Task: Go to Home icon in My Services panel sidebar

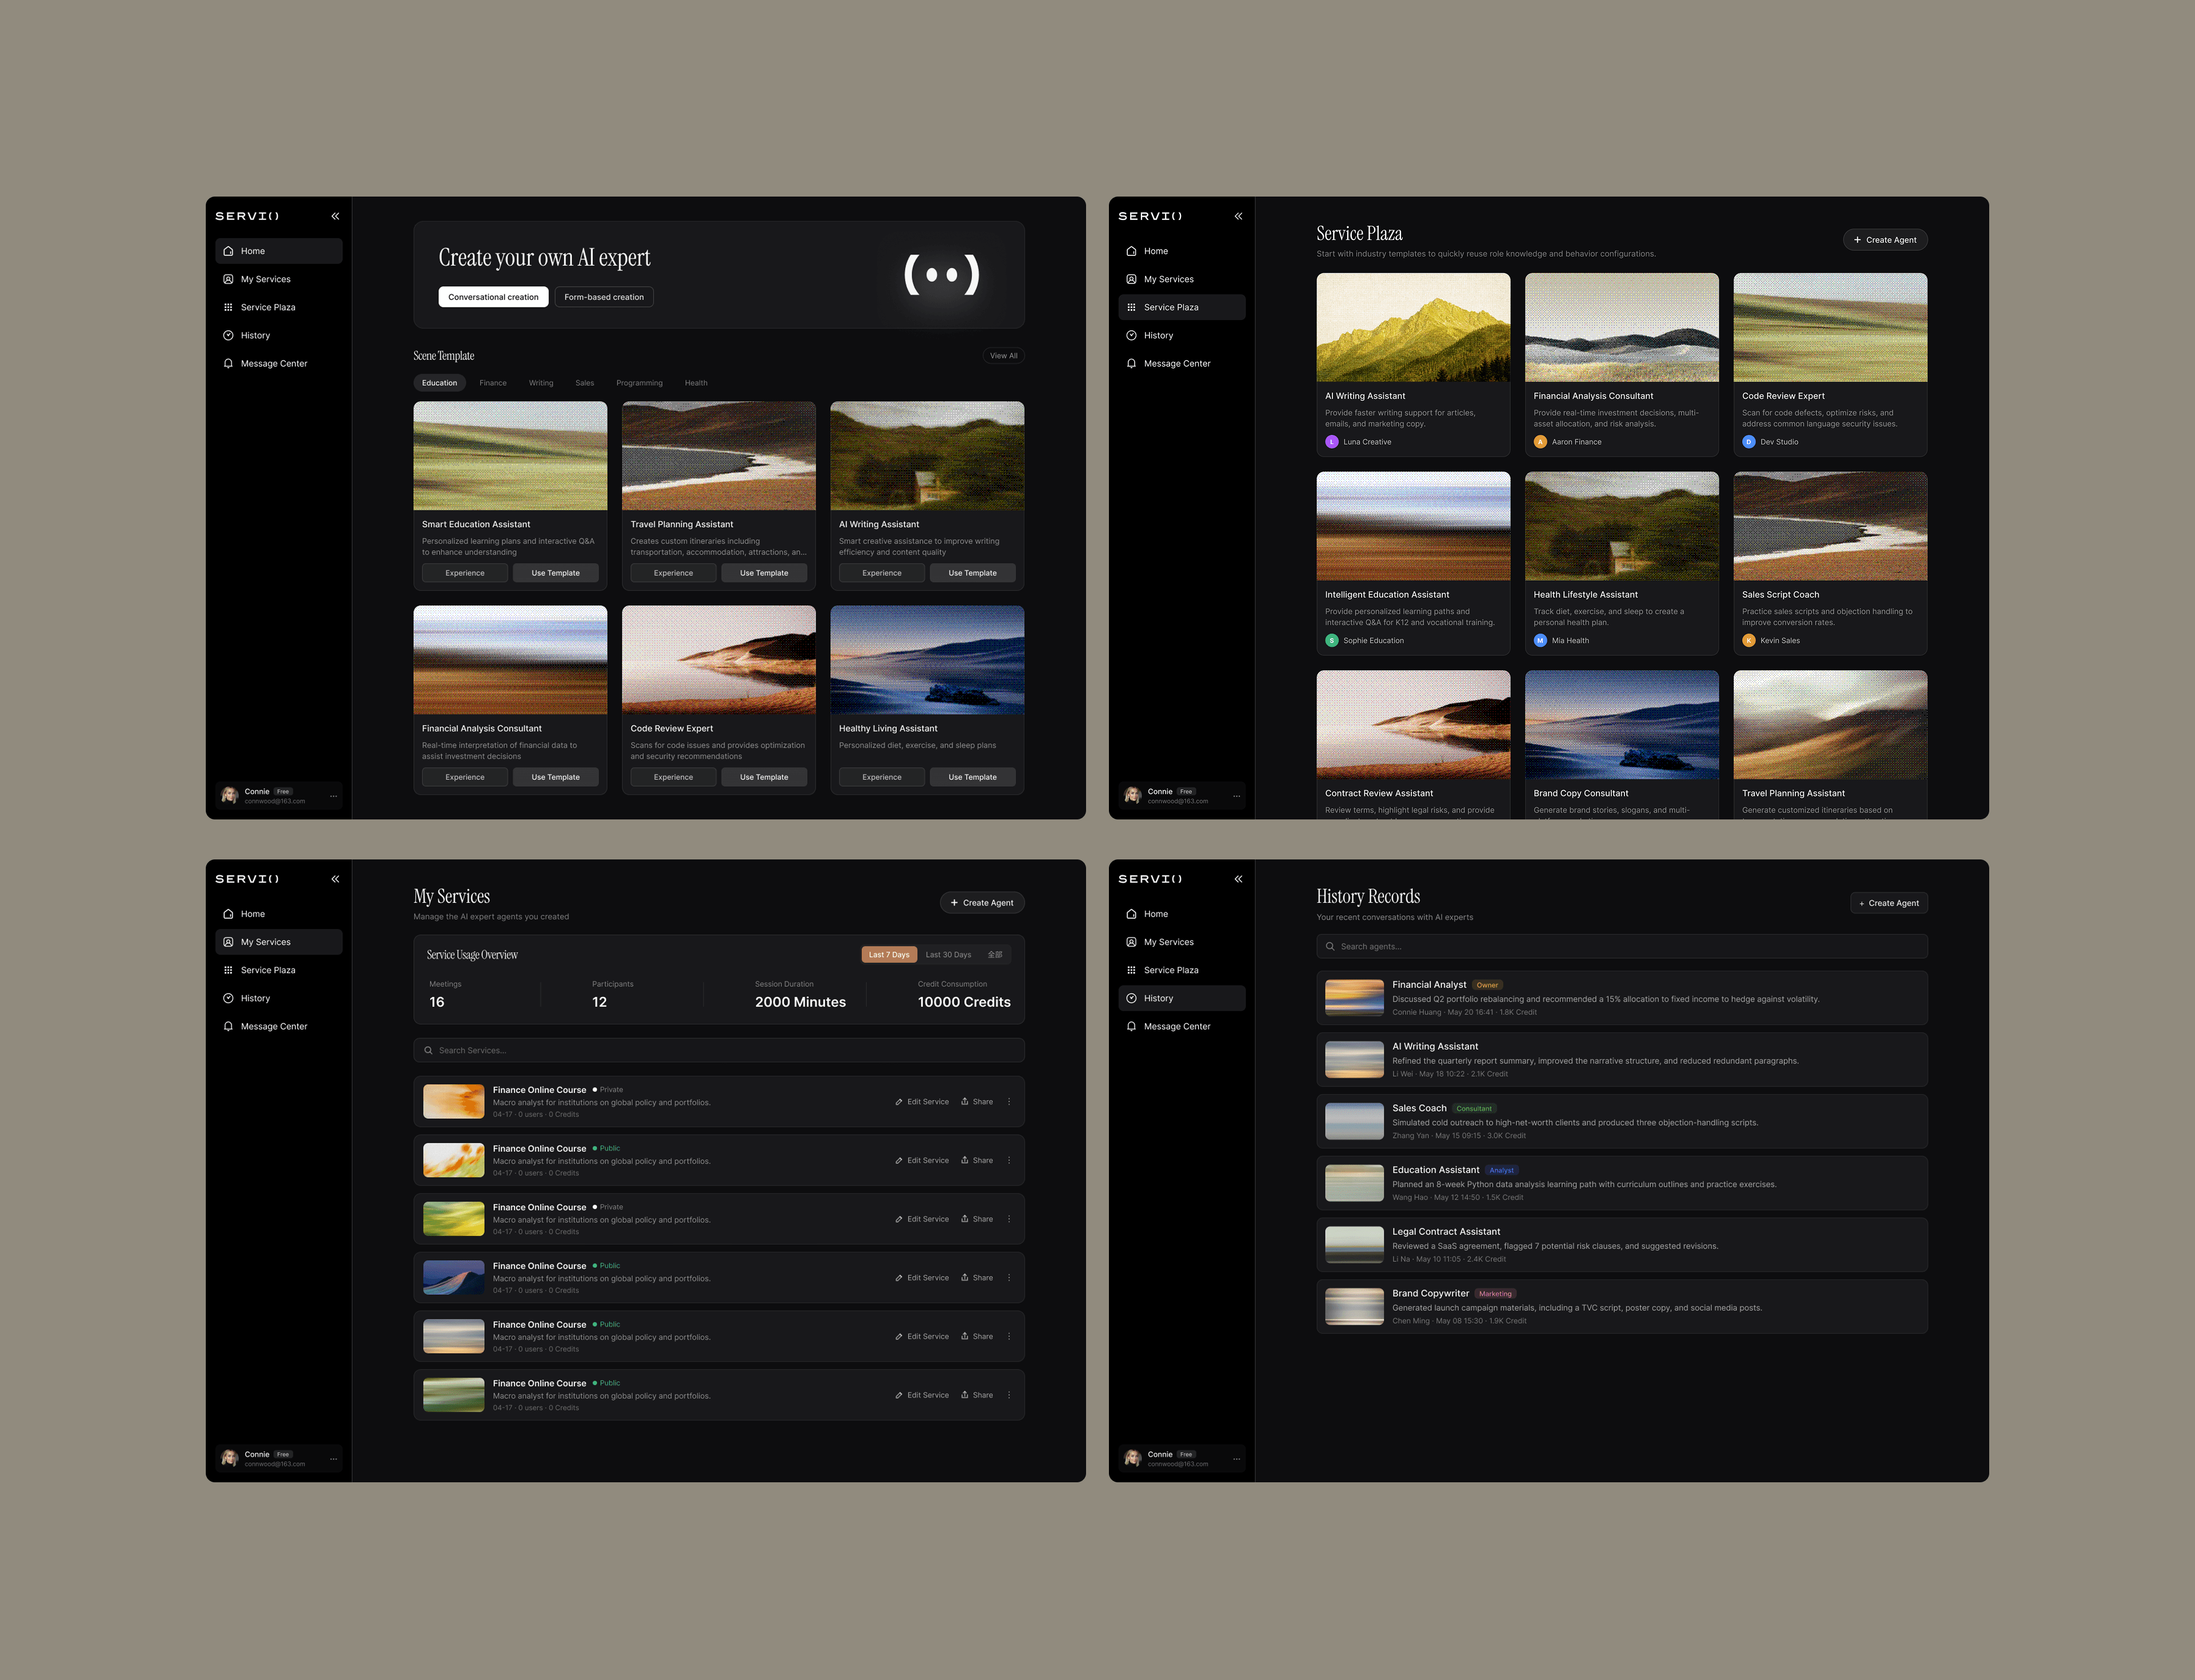Action: coord(228,914)
